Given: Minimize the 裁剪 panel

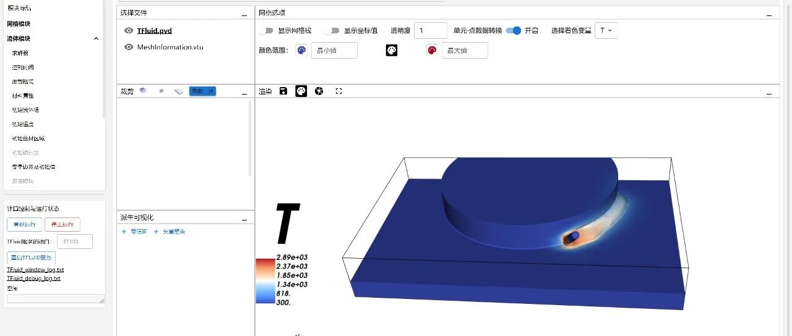Looking at the screenshot, I should pos(244,93).
